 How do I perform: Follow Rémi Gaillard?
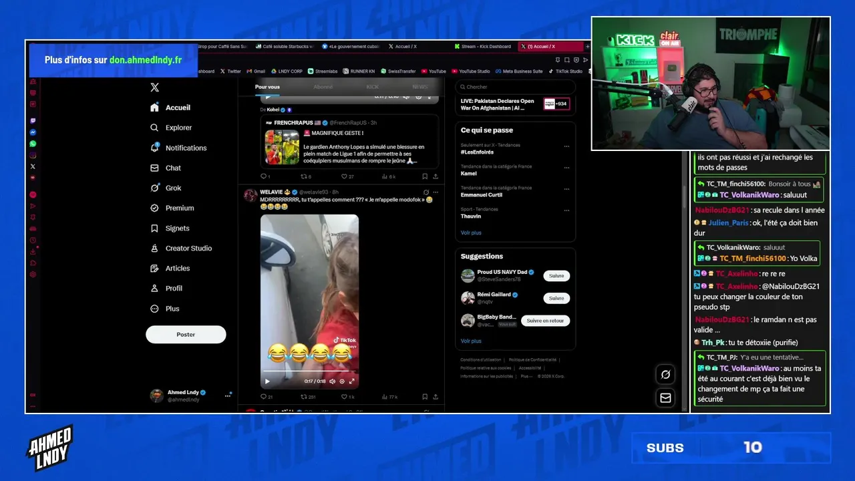click(x=556, y=299)
